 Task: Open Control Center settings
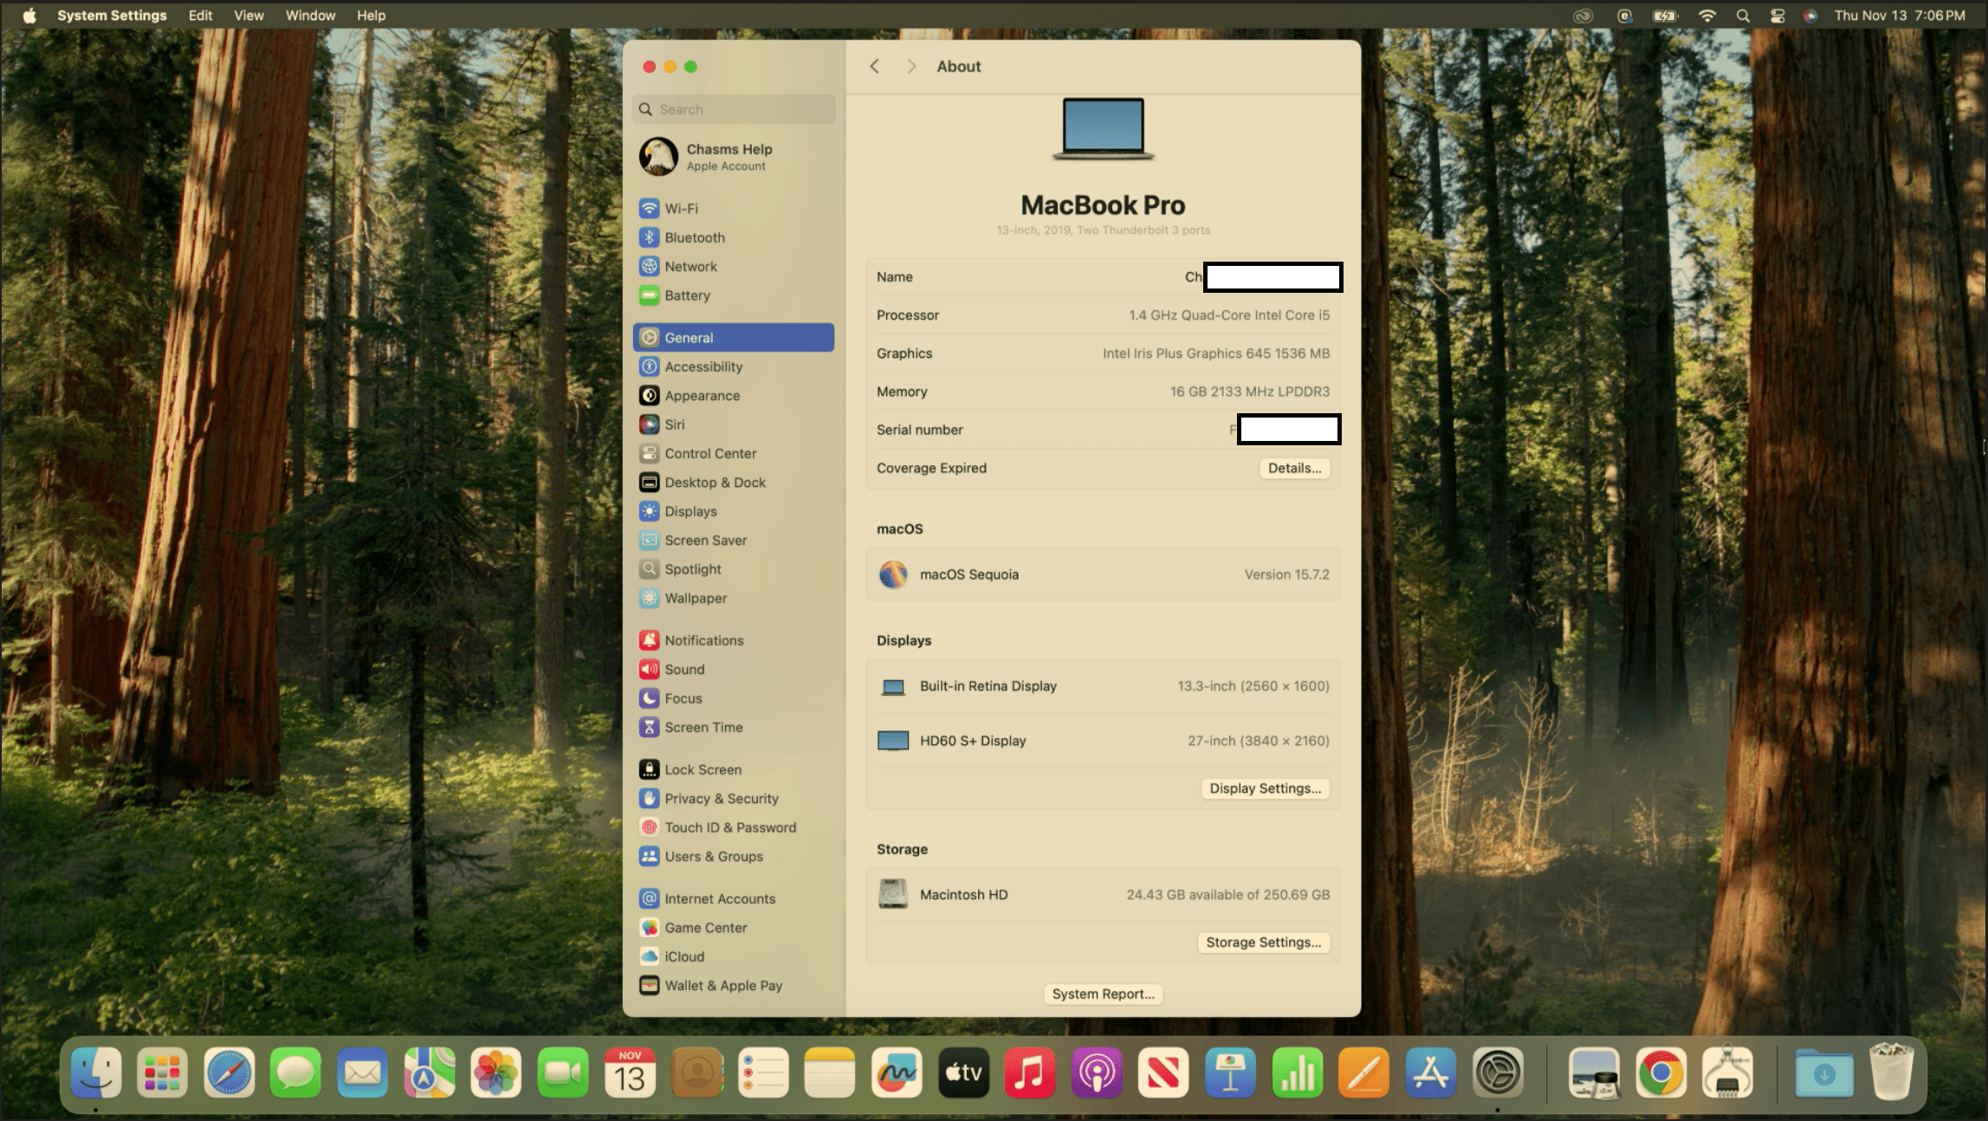(709, 453)
